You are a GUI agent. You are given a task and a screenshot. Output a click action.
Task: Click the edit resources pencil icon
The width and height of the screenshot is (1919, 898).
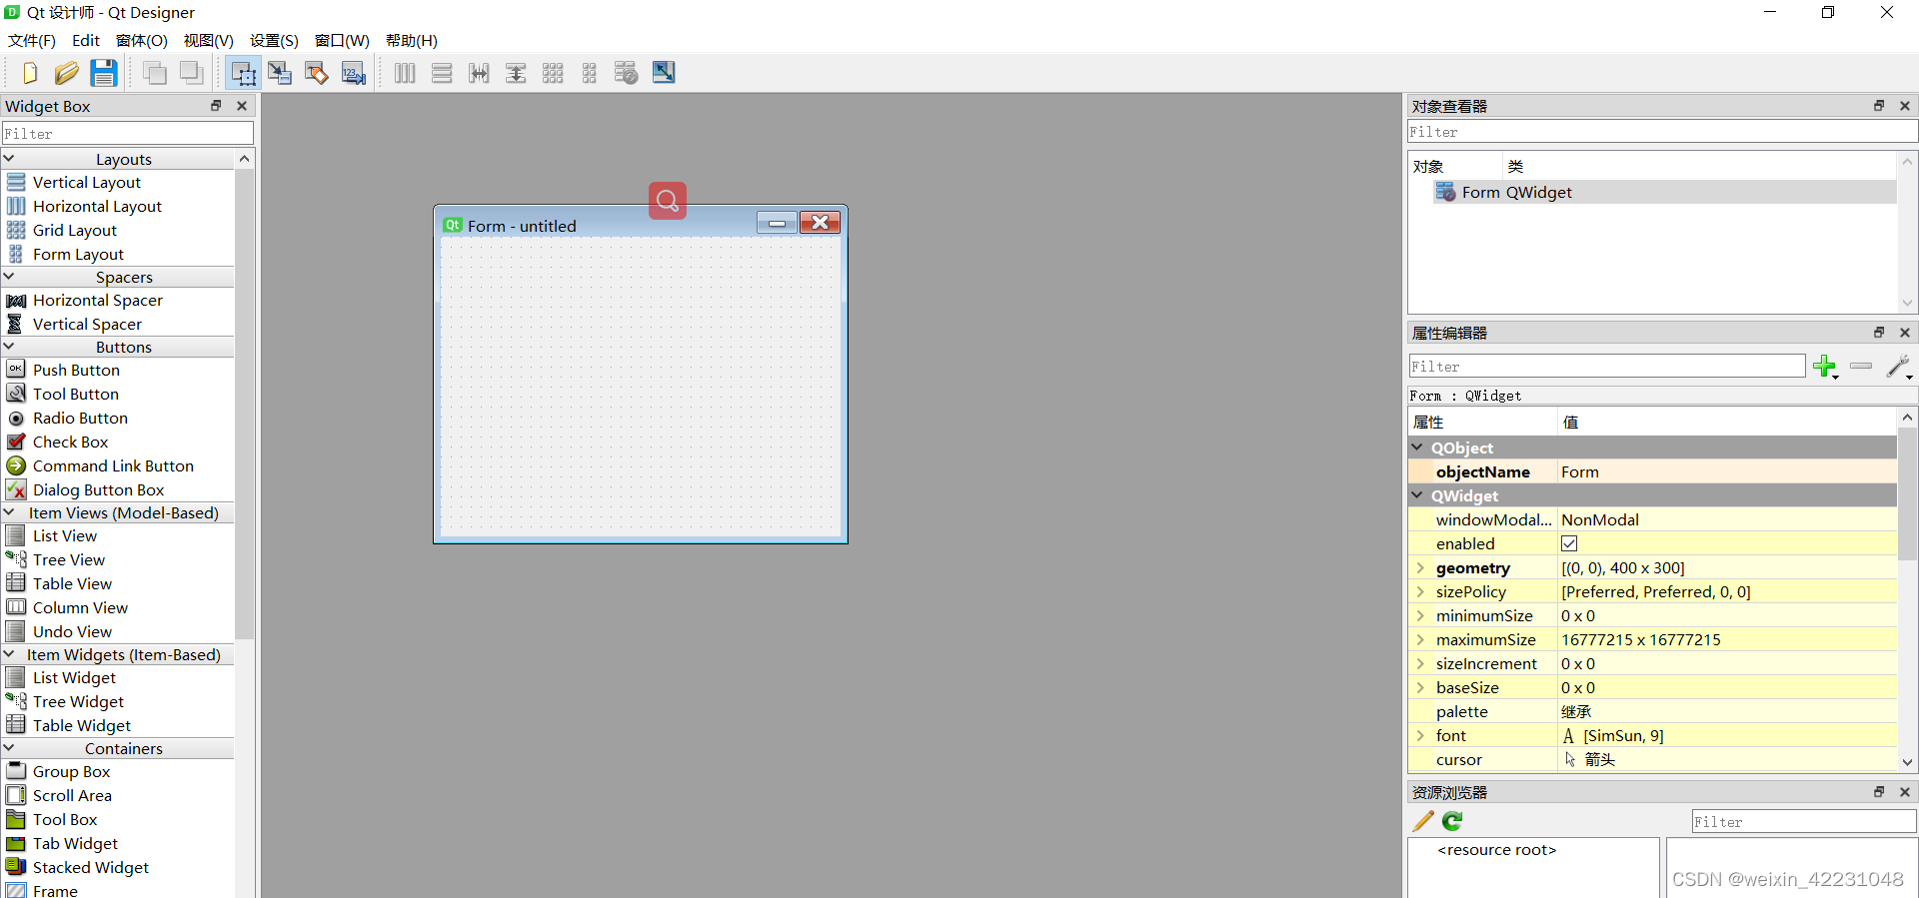tap(1423, 821)
